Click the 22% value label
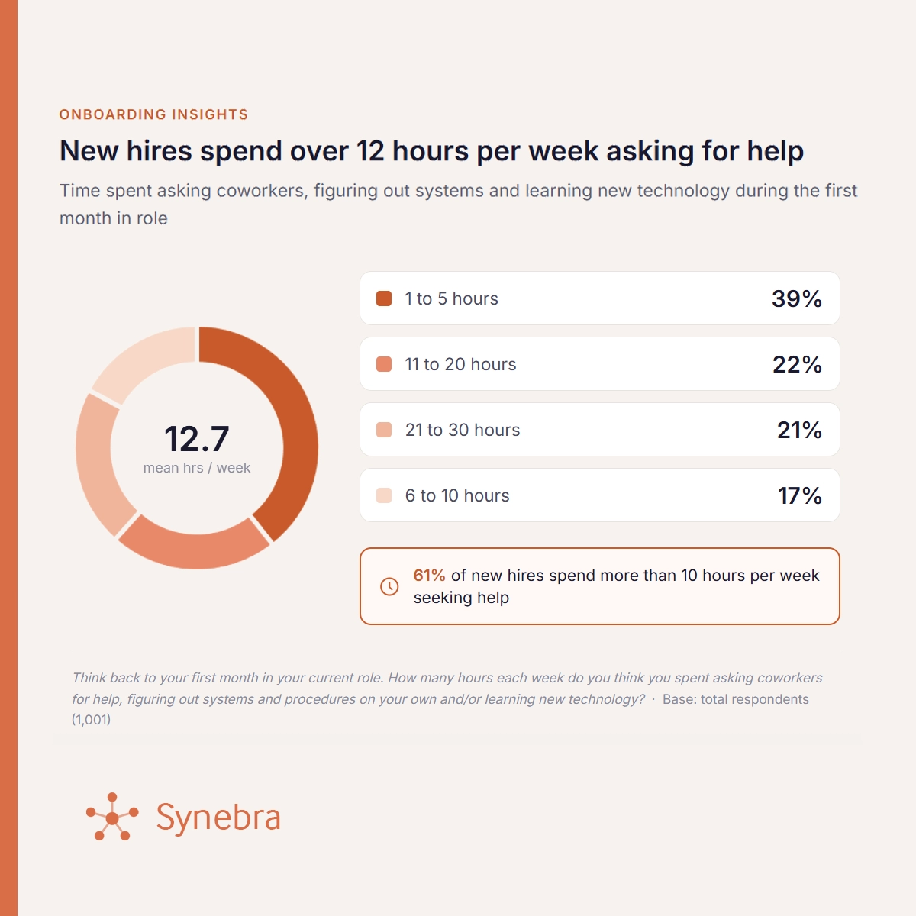 797,364
